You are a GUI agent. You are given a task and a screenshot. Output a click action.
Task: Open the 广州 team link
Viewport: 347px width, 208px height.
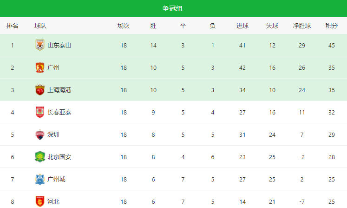pyautogui.click(x=53, y=67)
